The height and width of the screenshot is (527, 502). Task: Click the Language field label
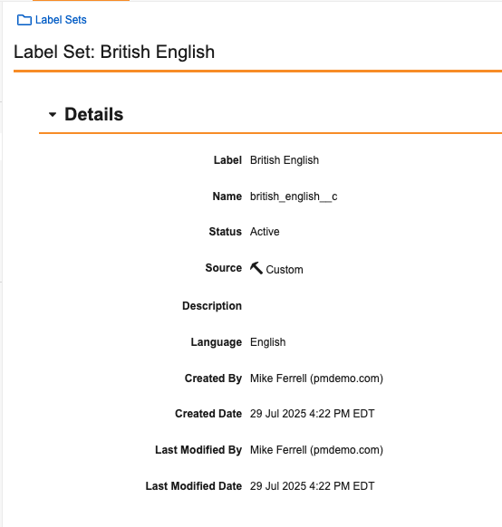pyautogui.click(x=217, y=342)
